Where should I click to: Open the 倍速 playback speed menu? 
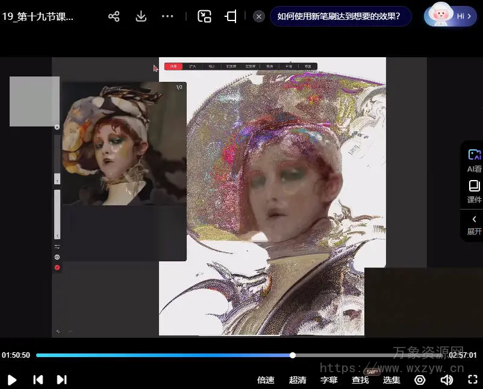pos(266,380)
